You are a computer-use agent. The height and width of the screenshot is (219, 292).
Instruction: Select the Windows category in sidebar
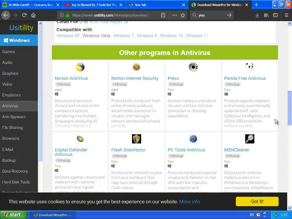[x=19, y=40]
